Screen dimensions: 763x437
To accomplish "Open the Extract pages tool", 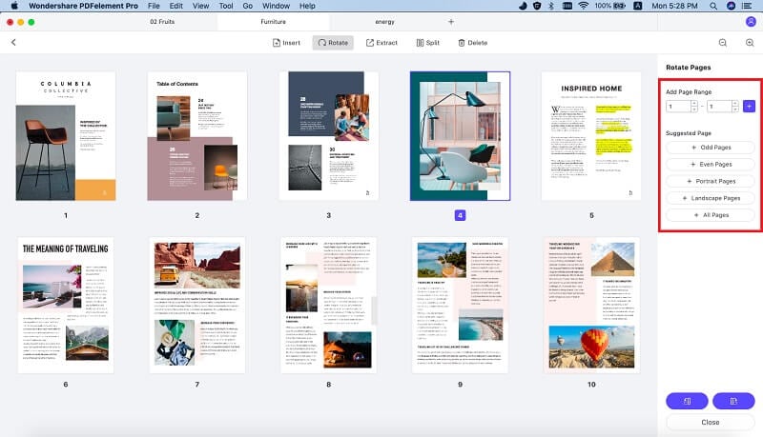I will click(x=381, y=43).
